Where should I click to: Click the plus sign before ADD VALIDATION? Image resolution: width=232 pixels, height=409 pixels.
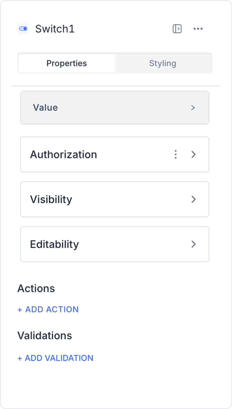pyautogui.click(x=20, y=358)
